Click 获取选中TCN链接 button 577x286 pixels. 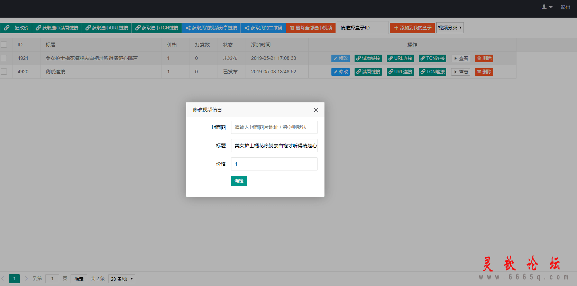pyautogui.click(x=157, y=28)
